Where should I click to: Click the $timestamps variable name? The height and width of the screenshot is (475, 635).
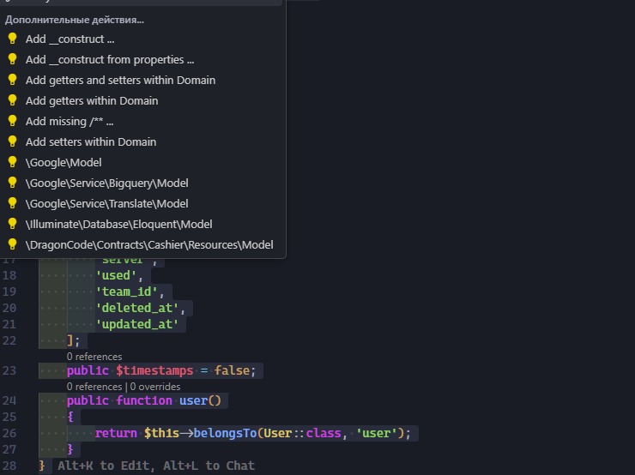point(156,370)
